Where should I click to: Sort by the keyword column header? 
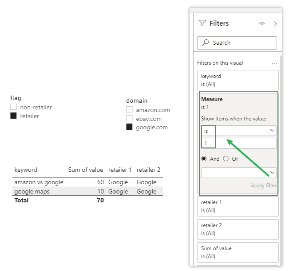coord(26,170)
